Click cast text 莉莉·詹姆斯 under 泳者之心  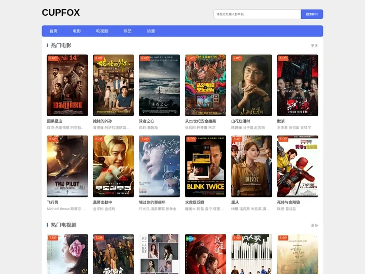[149, 128]
